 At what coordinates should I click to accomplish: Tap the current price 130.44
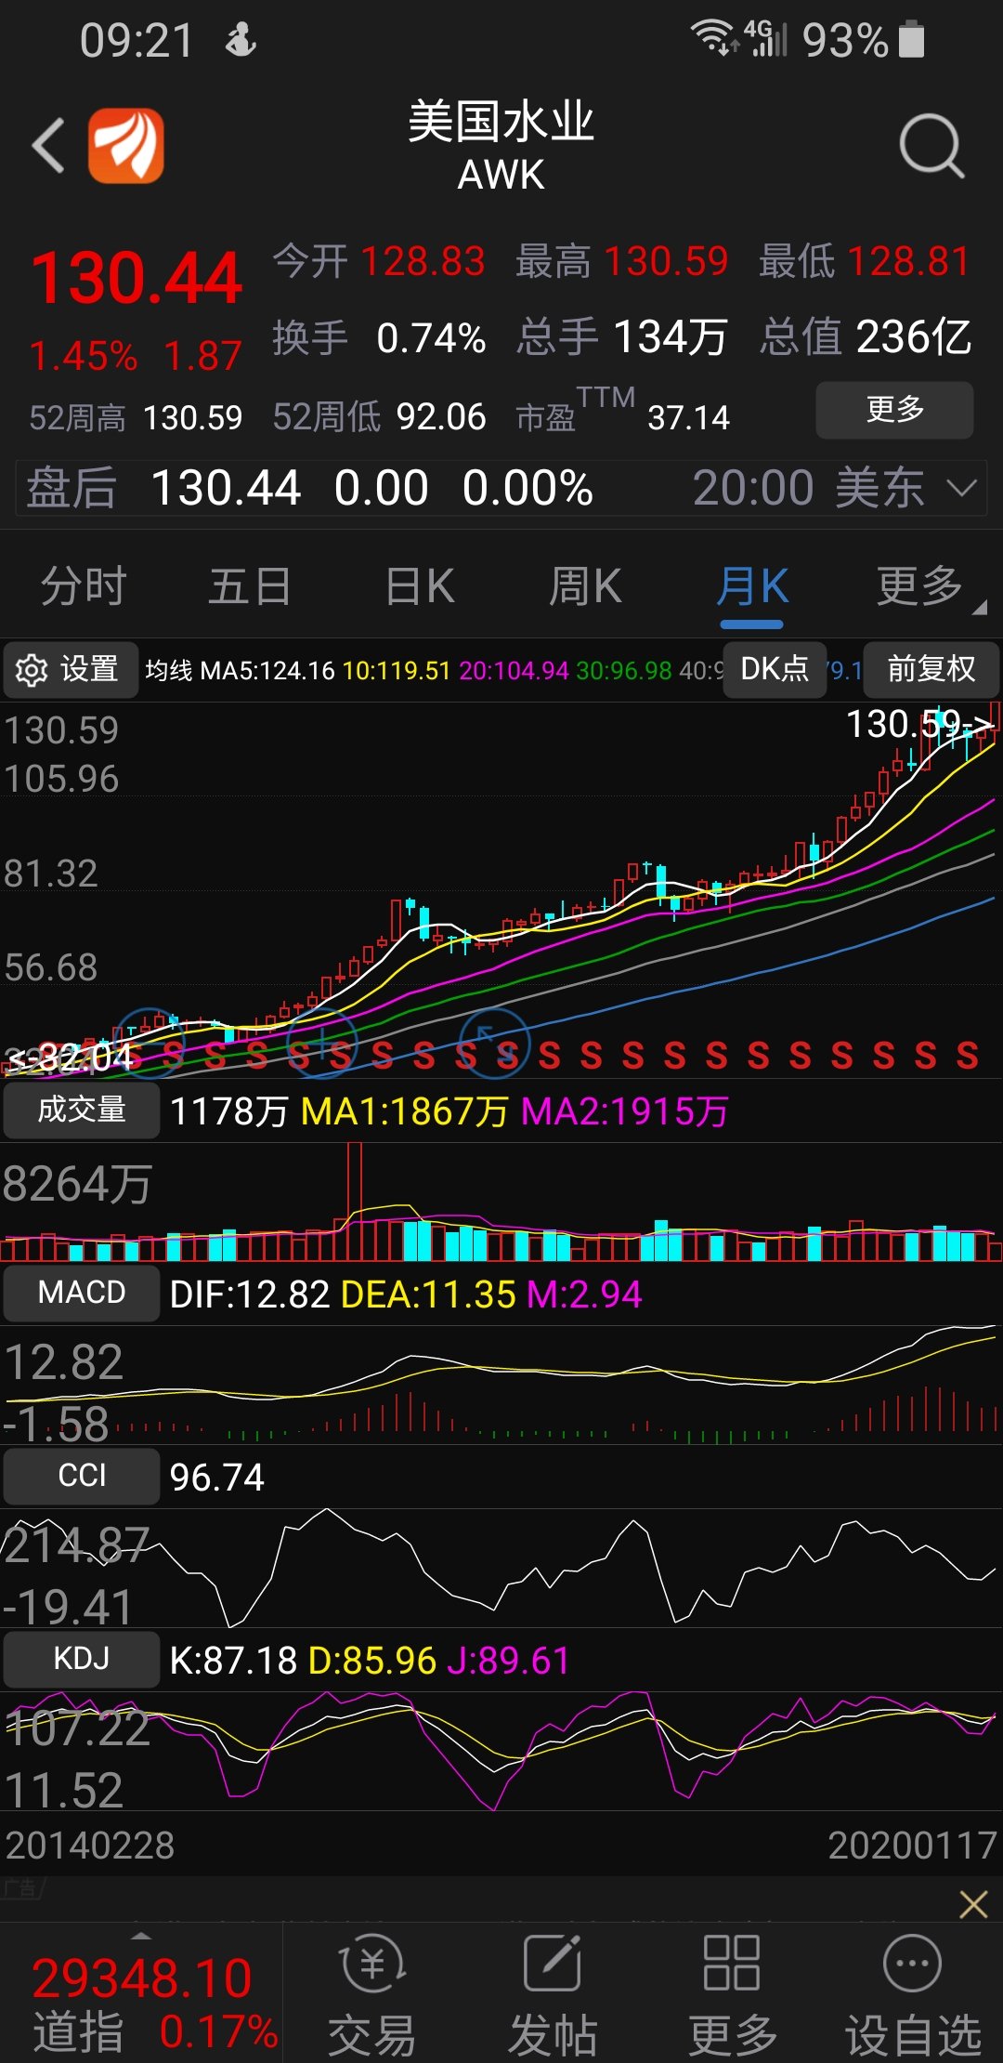pos(137,278)
